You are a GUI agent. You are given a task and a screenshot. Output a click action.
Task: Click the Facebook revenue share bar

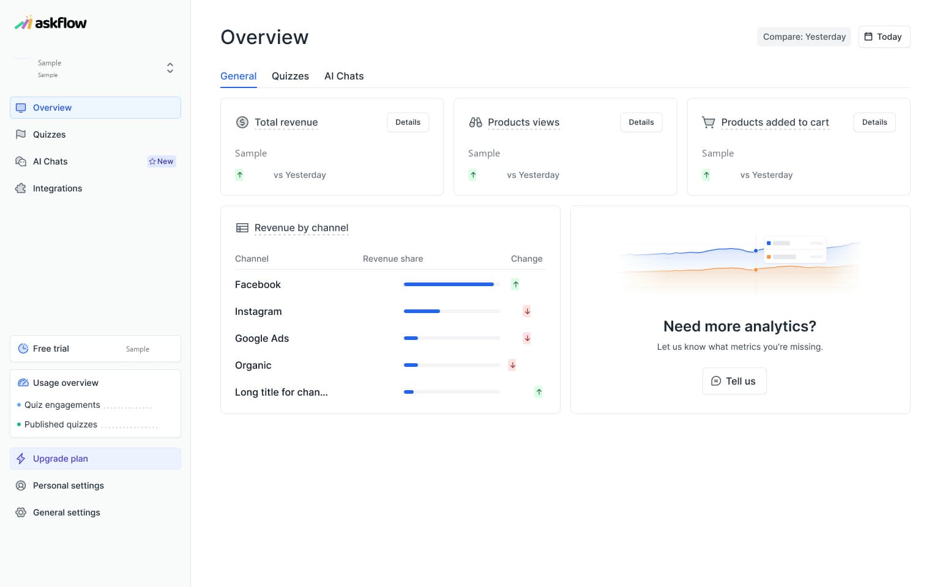click(452, 284)
